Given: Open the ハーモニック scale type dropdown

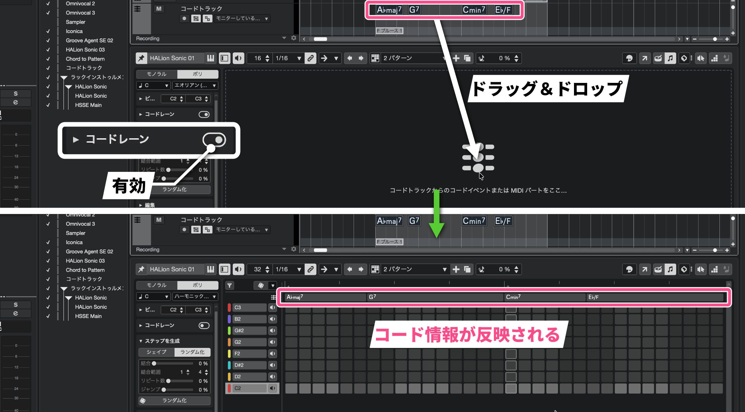Looking at the screenshot, I should click(195, 296).
